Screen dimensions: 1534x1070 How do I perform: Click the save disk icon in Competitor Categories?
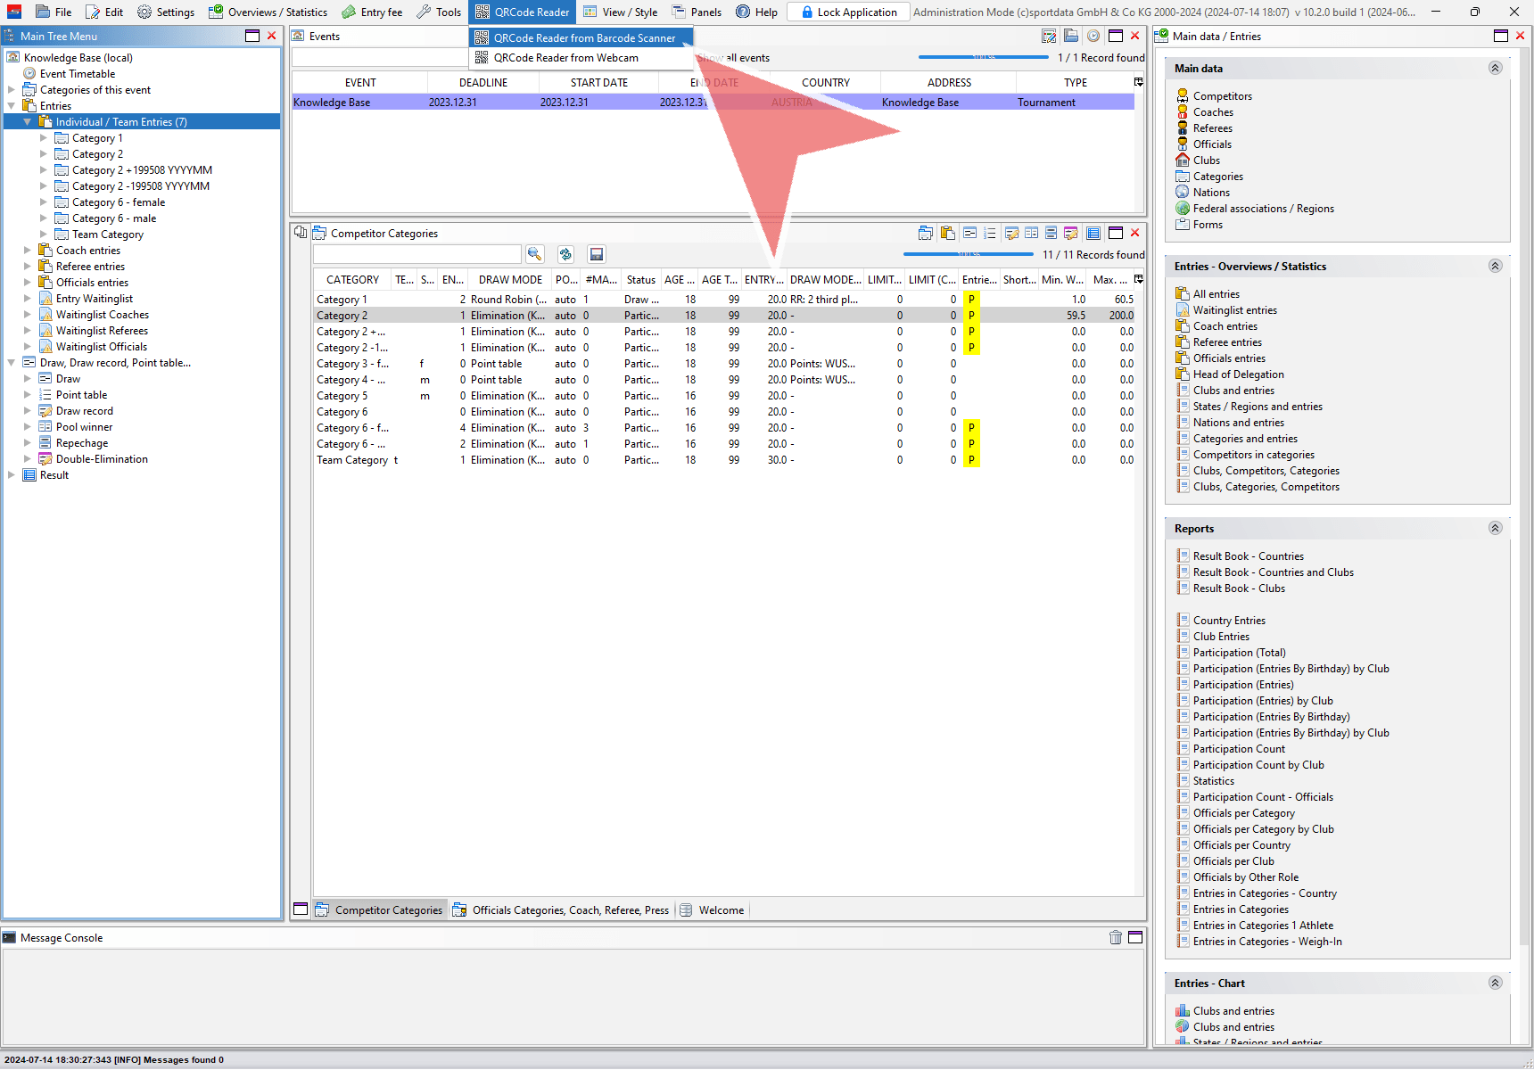pos(597,254)
